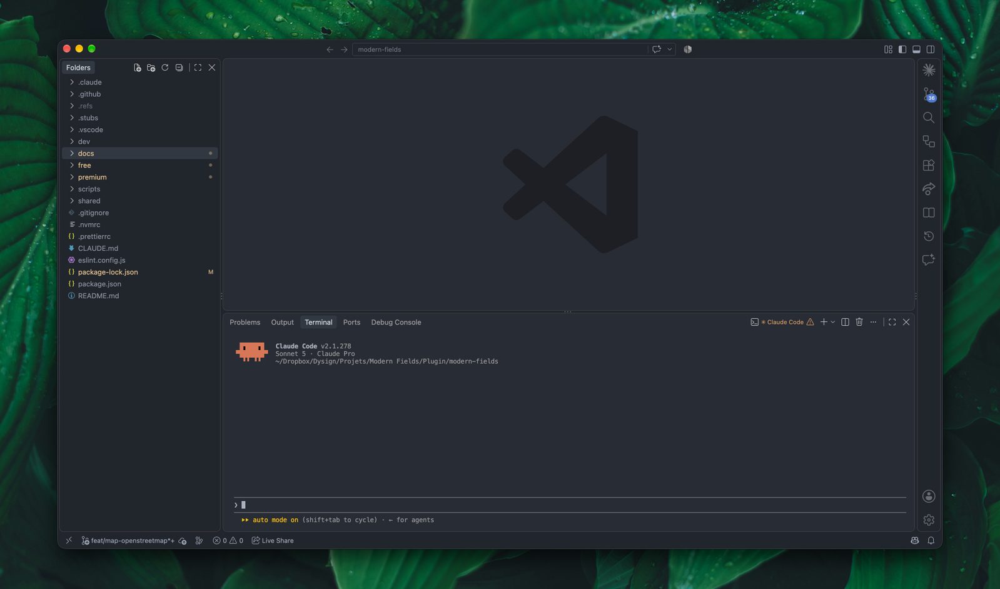Switch to the Output tab

coord(282,322)
